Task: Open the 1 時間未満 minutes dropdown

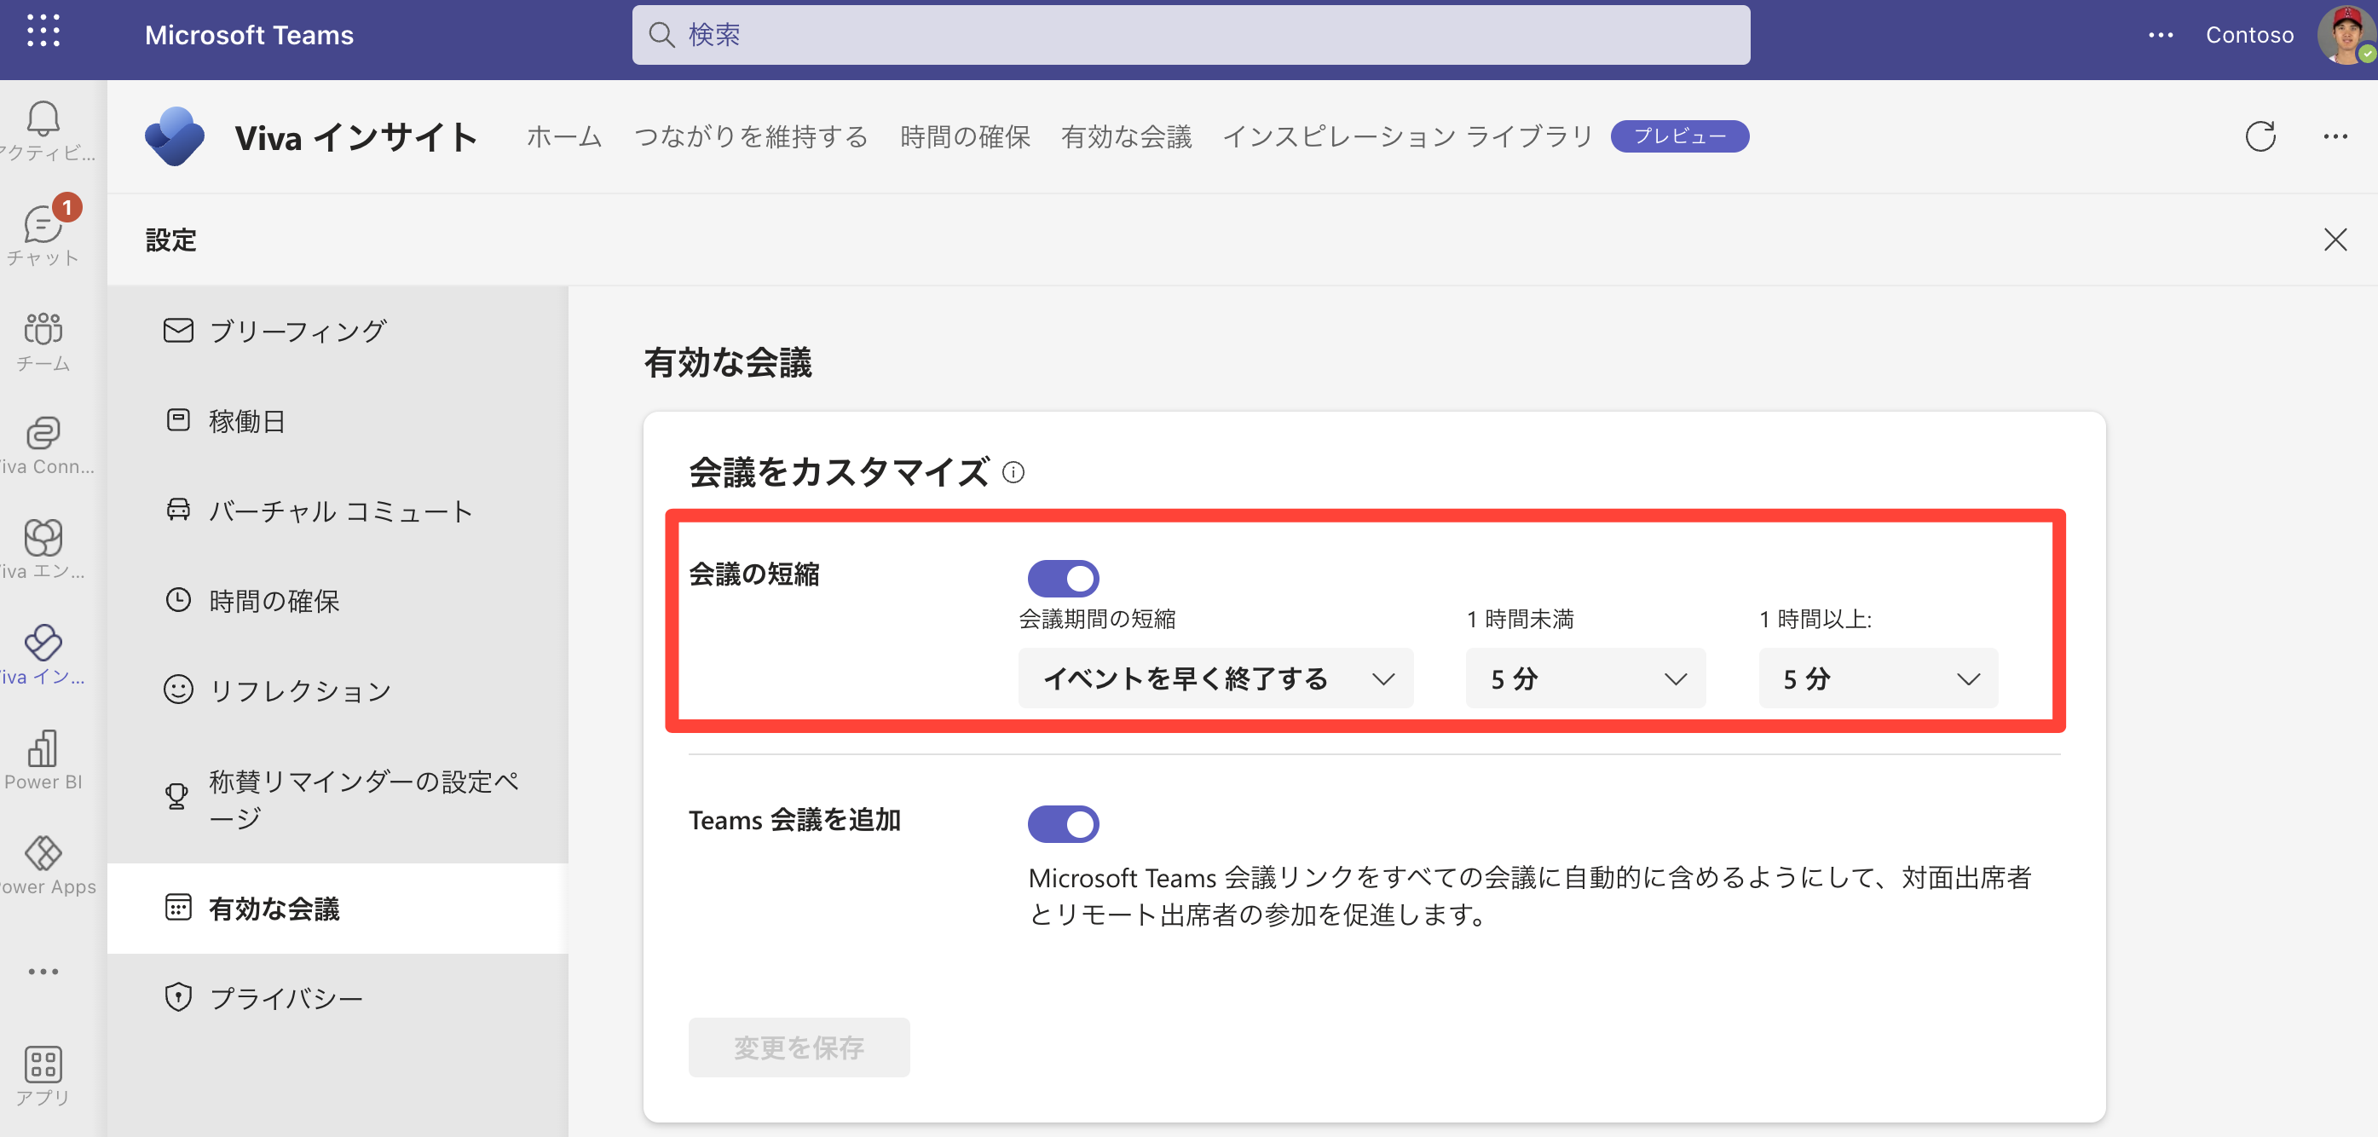Action: tap(1585, 679)
